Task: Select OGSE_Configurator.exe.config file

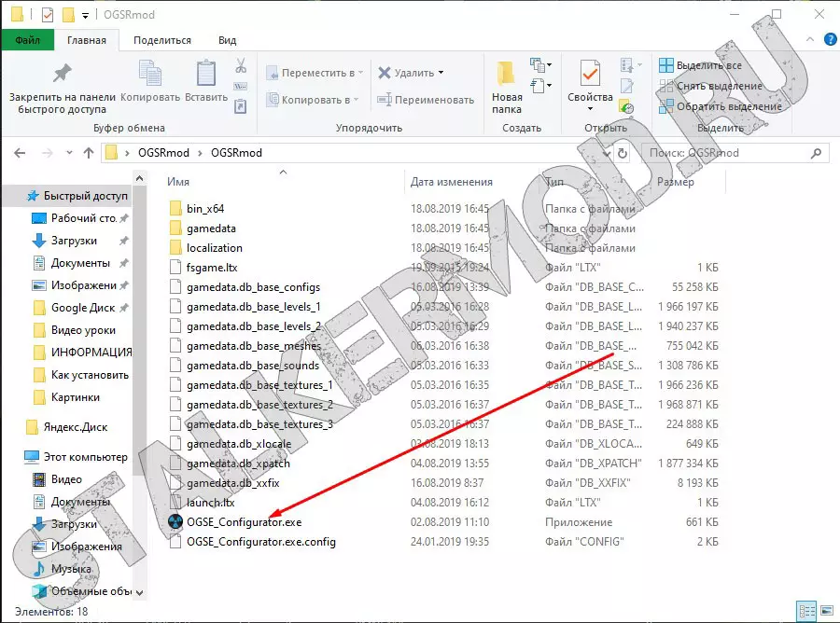Action: (x=261, y=542)
